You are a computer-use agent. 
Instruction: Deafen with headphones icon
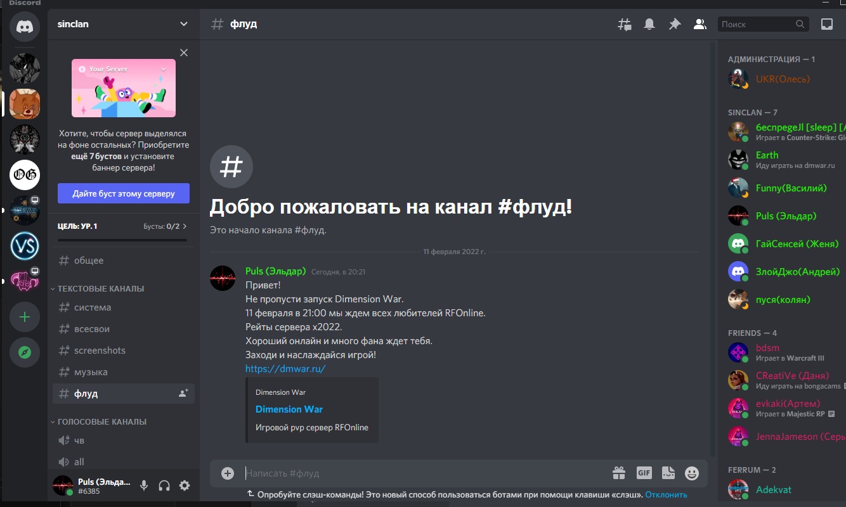164,485
